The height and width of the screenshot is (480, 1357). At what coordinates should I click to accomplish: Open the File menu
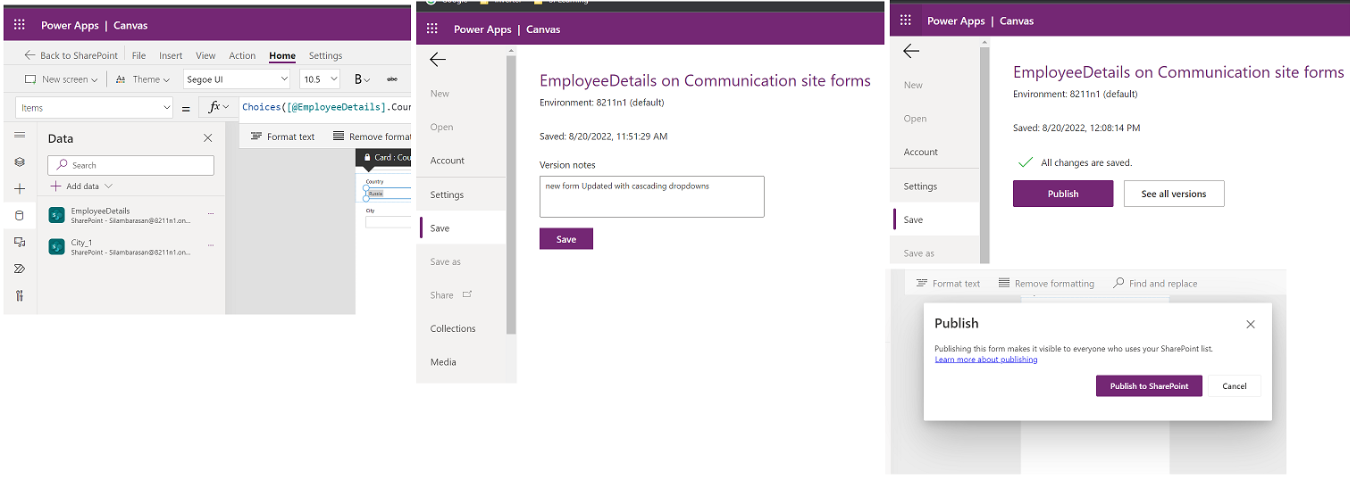[x=139, y=55]
